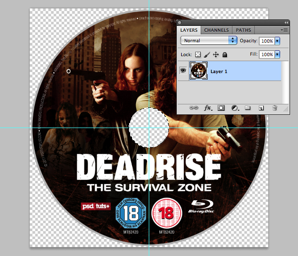This screenshot has height=256, width=298.
Task: Click the link layers icon
Action: (x=194, y=108)
